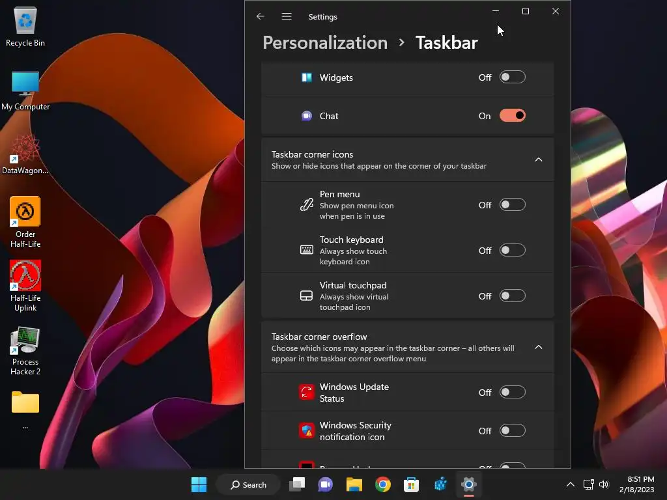Screen dimensions: 667x500
Task: Open the Windows Start menu
Action: pyautogui.click(x=199, y=484)
